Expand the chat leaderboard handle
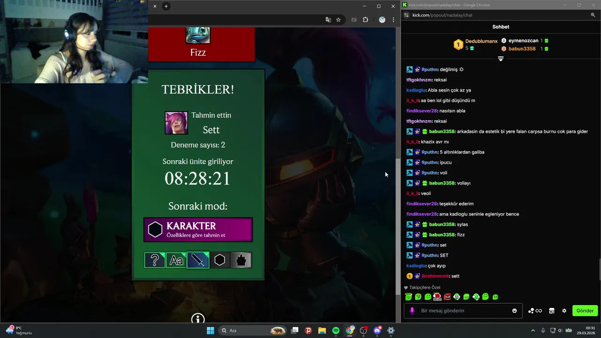601x338 pixels. coord(501,59)
